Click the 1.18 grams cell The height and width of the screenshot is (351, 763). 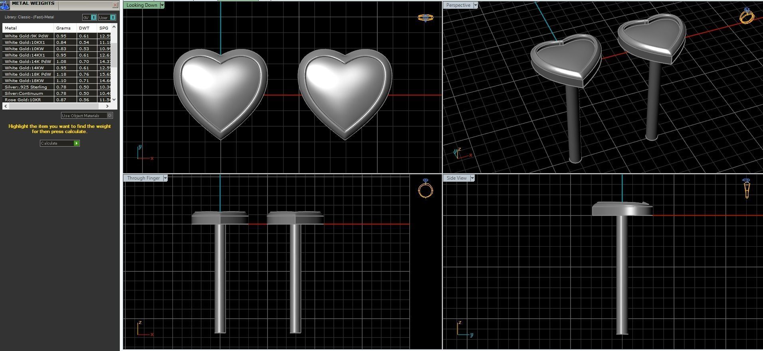[65, 74]
